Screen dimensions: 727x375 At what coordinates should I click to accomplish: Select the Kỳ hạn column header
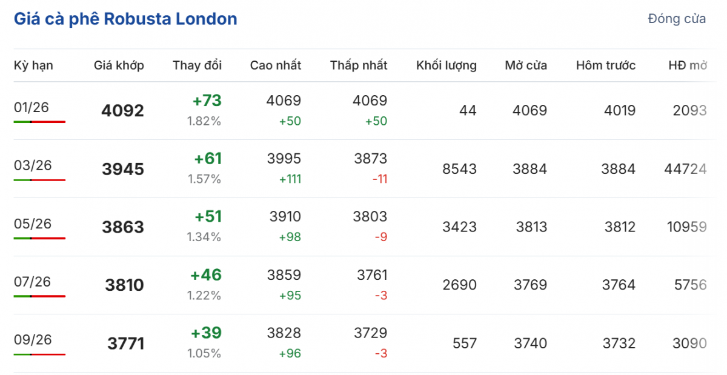(33, 65)
